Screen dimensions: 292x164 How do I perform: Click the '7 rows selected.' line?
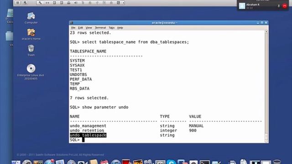89,98
